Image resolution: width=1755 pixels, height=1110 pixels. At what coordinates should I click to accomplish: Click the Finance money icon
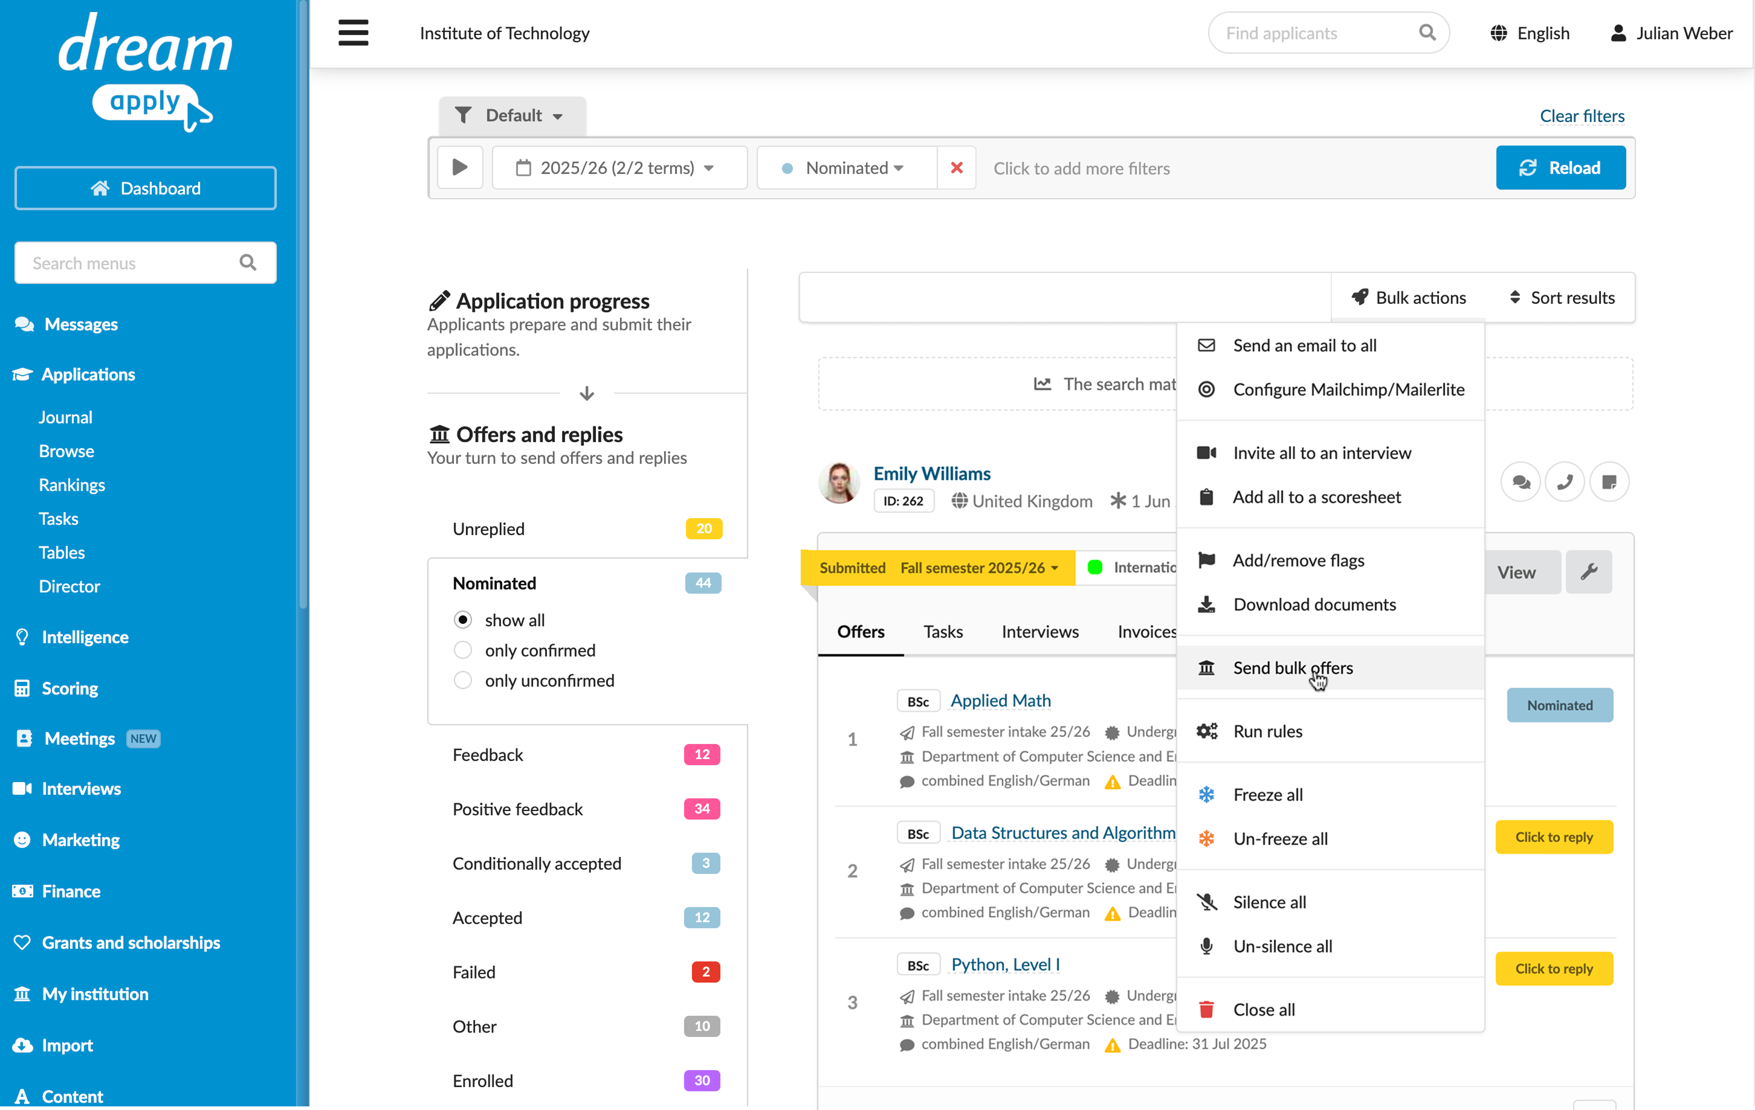22,891
